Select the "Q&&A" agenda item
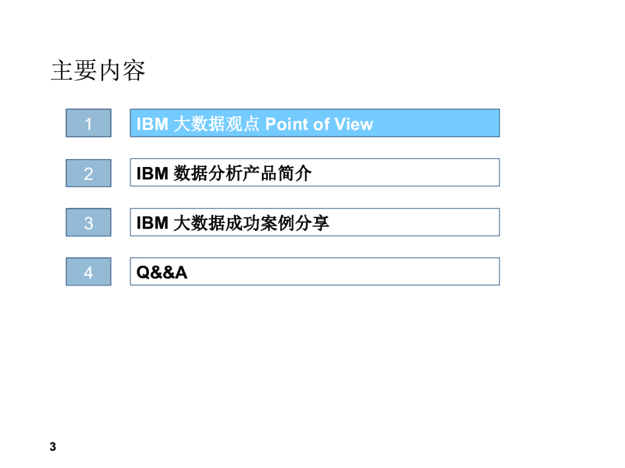Image resolution: width=625 pixels, height=468 pixels. [162, 272]
